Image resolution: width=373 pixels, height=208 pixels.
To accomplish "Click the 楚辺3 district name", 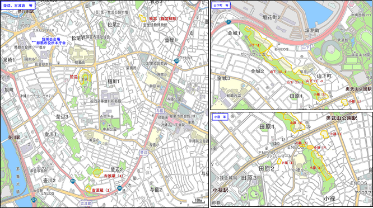I will pyautogui.click(x=62, y=117).
